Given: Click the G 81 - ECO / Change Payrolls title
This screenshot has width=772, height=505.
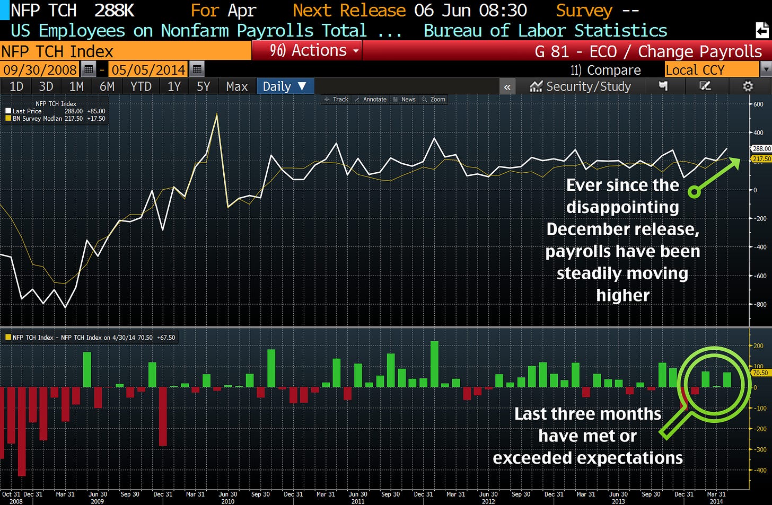Looking at the screenshot, I should pyautogui.click(x=648, y=51).
